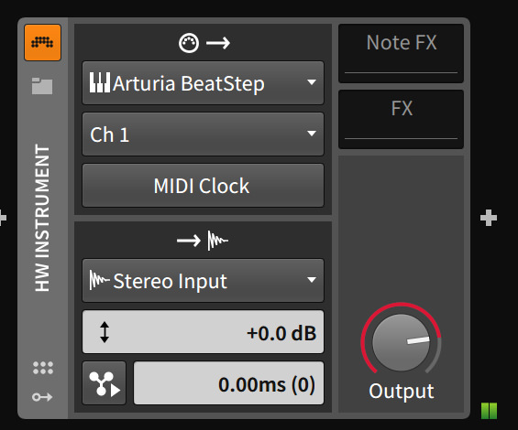518x430 pixels.
Task: Add device before with left plus icon
Action: [3, 218]
